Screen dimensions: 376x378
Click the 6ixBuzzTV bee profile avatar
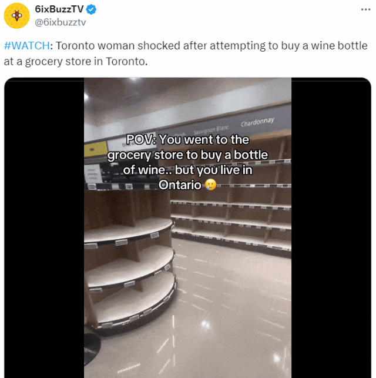click(x=16, y=16)
